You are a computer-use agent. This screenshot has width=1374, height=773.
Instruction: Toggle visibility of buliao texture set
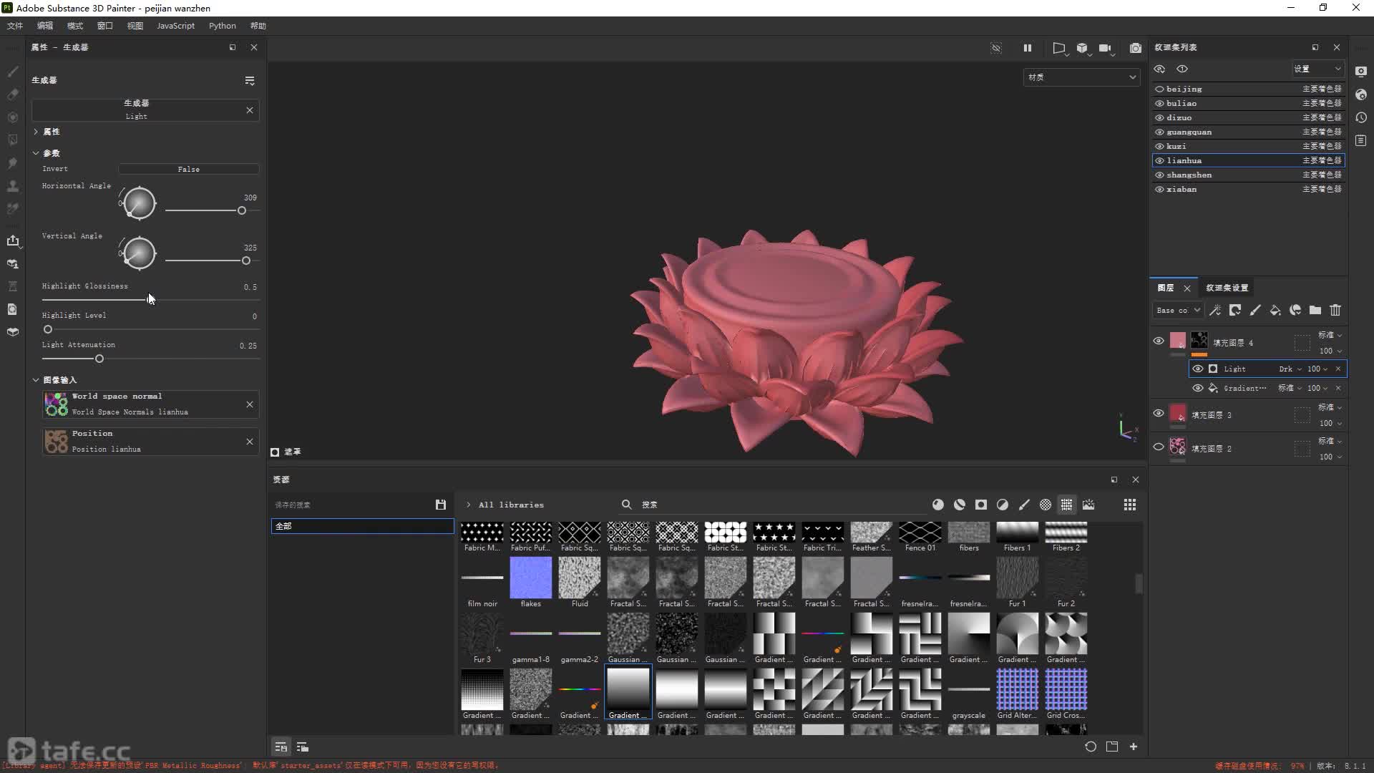[x=1159, y=104]
